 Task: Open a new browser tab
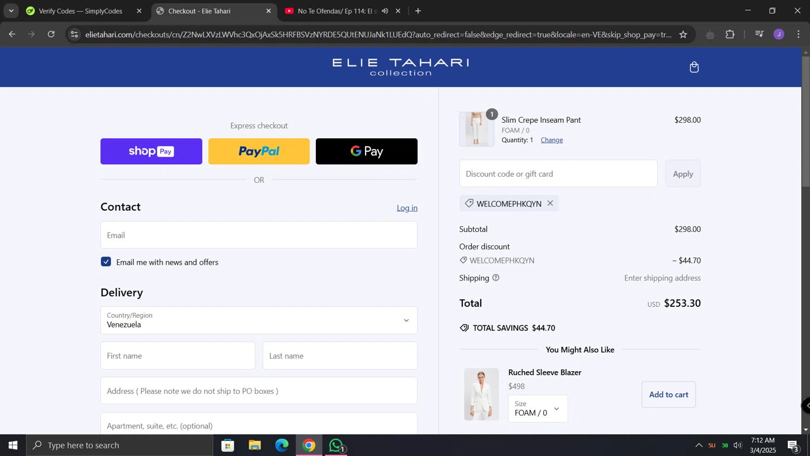tap(418, 11)
